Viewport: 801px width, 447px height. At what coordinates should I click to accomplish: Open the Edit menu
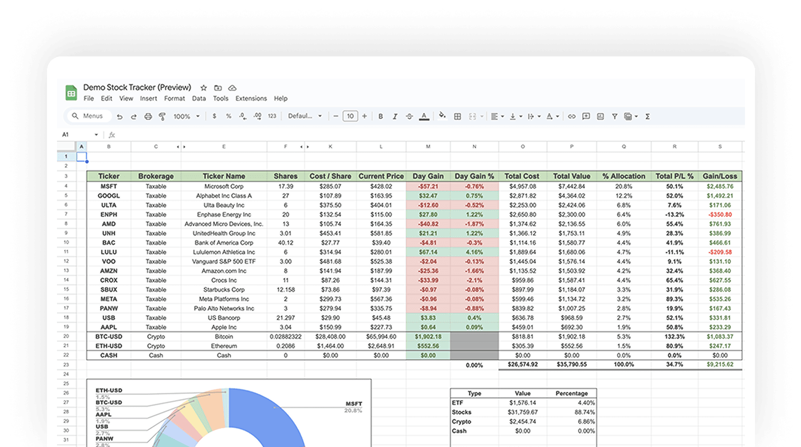pos(106,99)
